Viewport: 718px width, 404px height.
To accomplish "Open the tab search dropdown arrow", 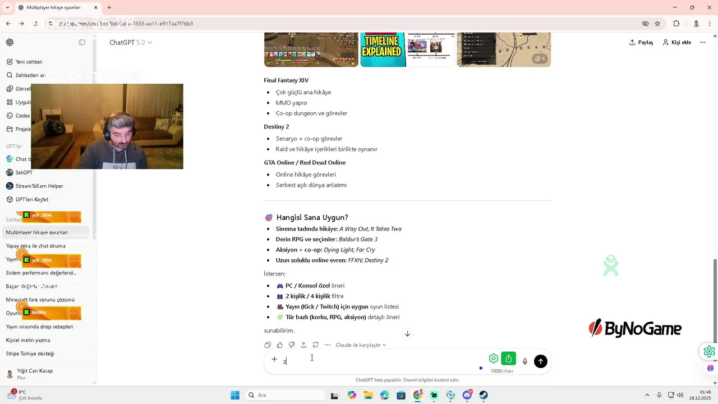I will [7, 7].
